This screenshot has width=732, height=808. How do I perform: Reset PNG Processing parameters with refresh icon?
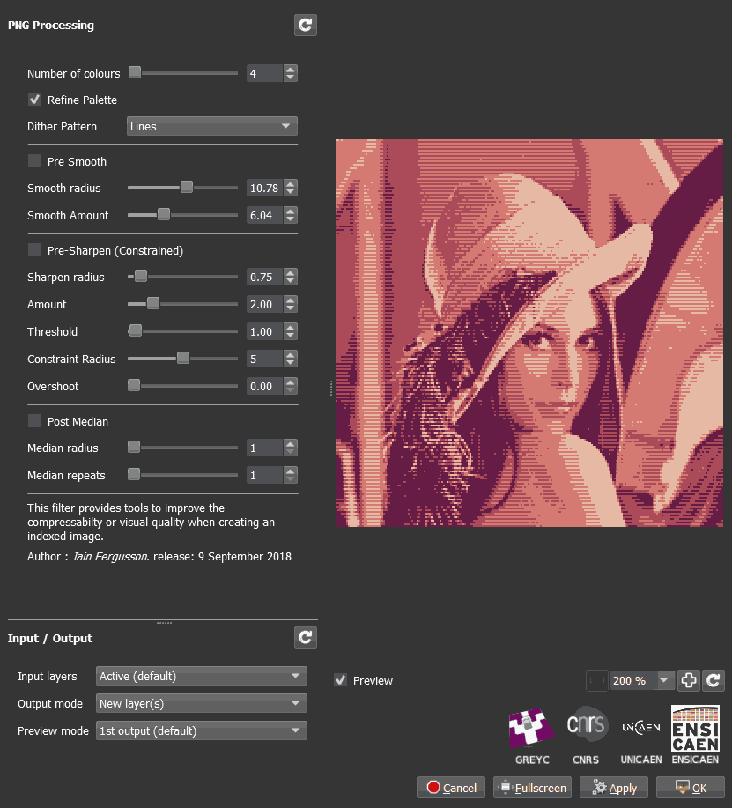(306, 25)
